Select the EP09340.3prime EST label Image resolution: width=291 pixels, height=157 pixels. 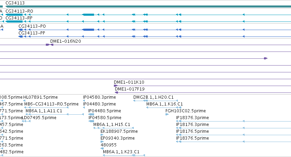coord(118,138)
